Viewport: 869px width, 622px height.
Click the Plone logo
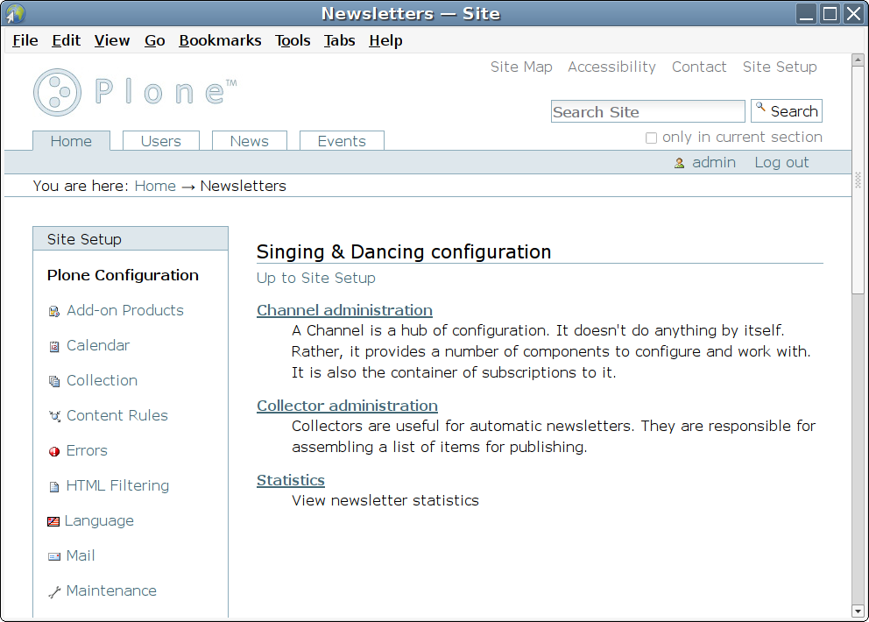coord(135,92)
